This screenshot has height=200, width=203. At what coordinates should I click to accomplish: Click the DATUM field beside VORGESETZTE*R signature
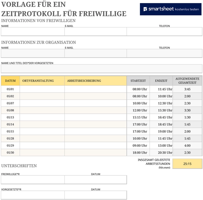[x=96, y=195]
